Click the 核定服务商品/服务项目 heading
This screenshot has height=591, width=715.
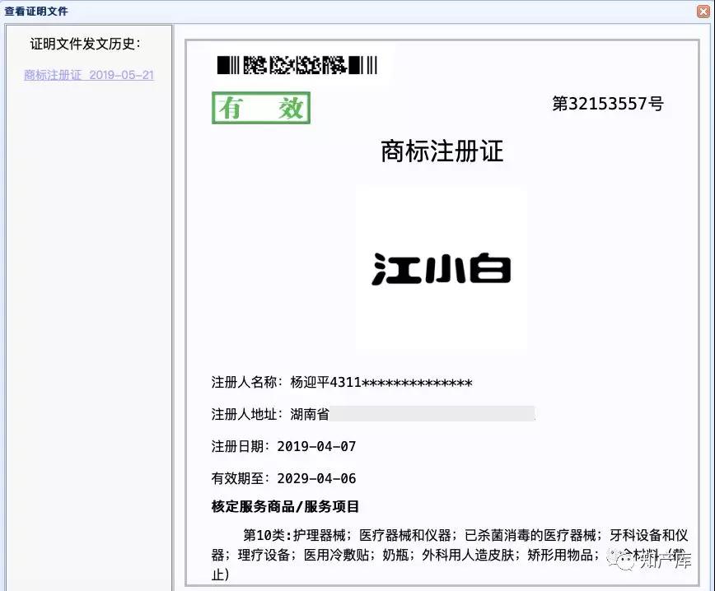(x=285, y=506)
